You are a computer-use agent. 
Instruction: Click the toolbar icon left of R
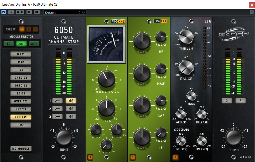tap(11, 12)
